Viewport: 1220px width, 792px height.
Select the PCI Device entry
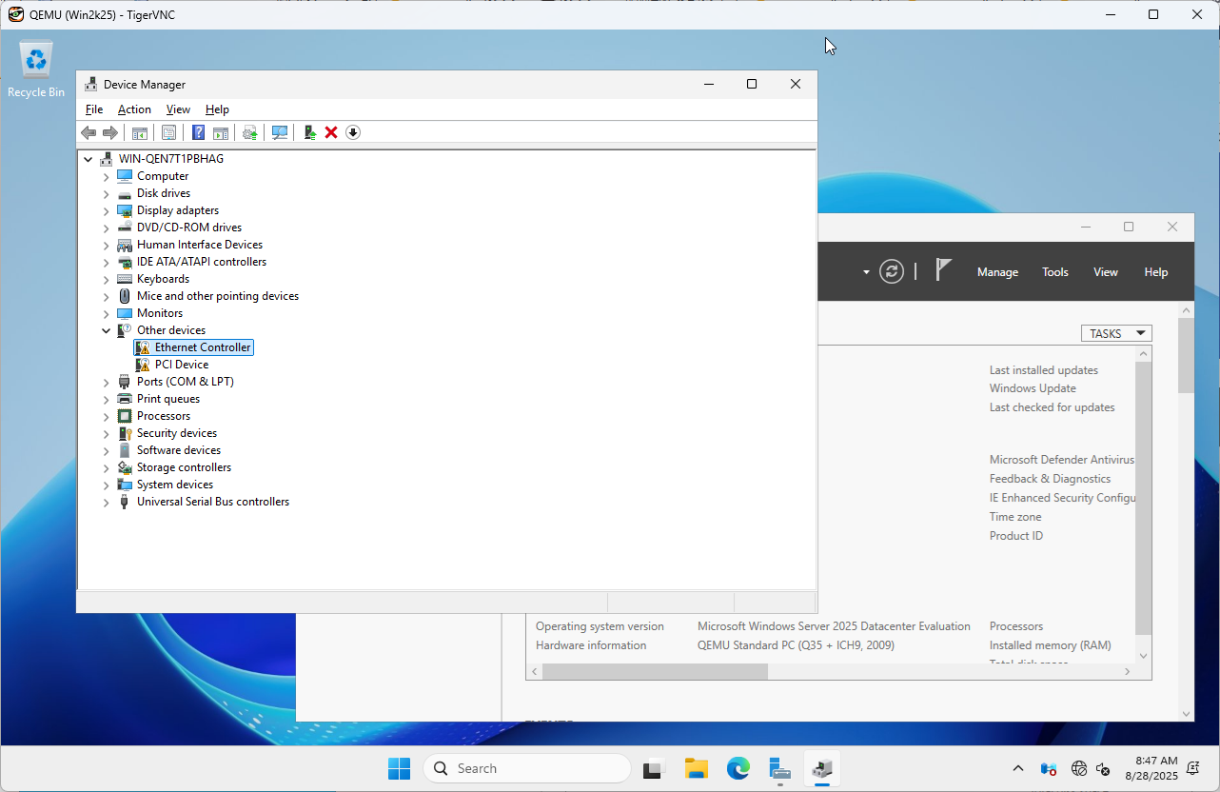point(181,365)
